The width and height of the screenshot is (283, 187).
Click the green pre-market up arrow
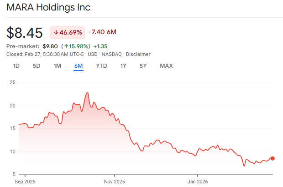pos(65,46)
